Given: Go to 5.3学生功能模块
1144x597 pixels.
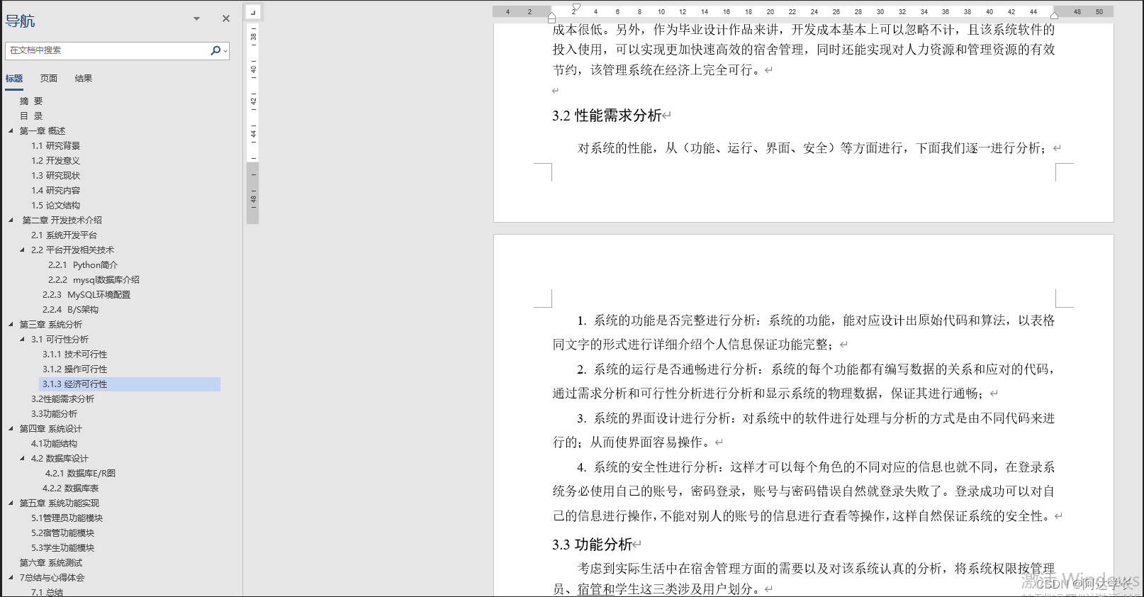Looking at the screenshot, I should click(x=62, y=547).
